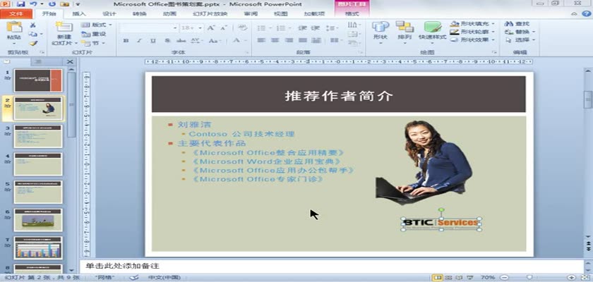Increase the font size
593x282 pixels.
tap(210, 28)
